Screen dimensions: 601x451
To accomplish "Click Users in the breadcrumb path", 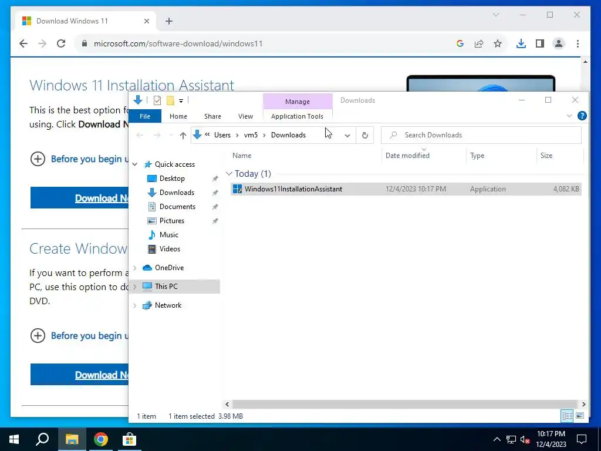I will tap(222, 135).
